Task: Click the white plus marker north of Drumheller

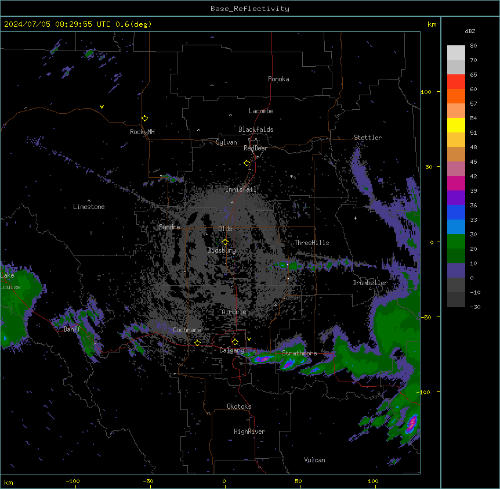Action: click(355, 218)
